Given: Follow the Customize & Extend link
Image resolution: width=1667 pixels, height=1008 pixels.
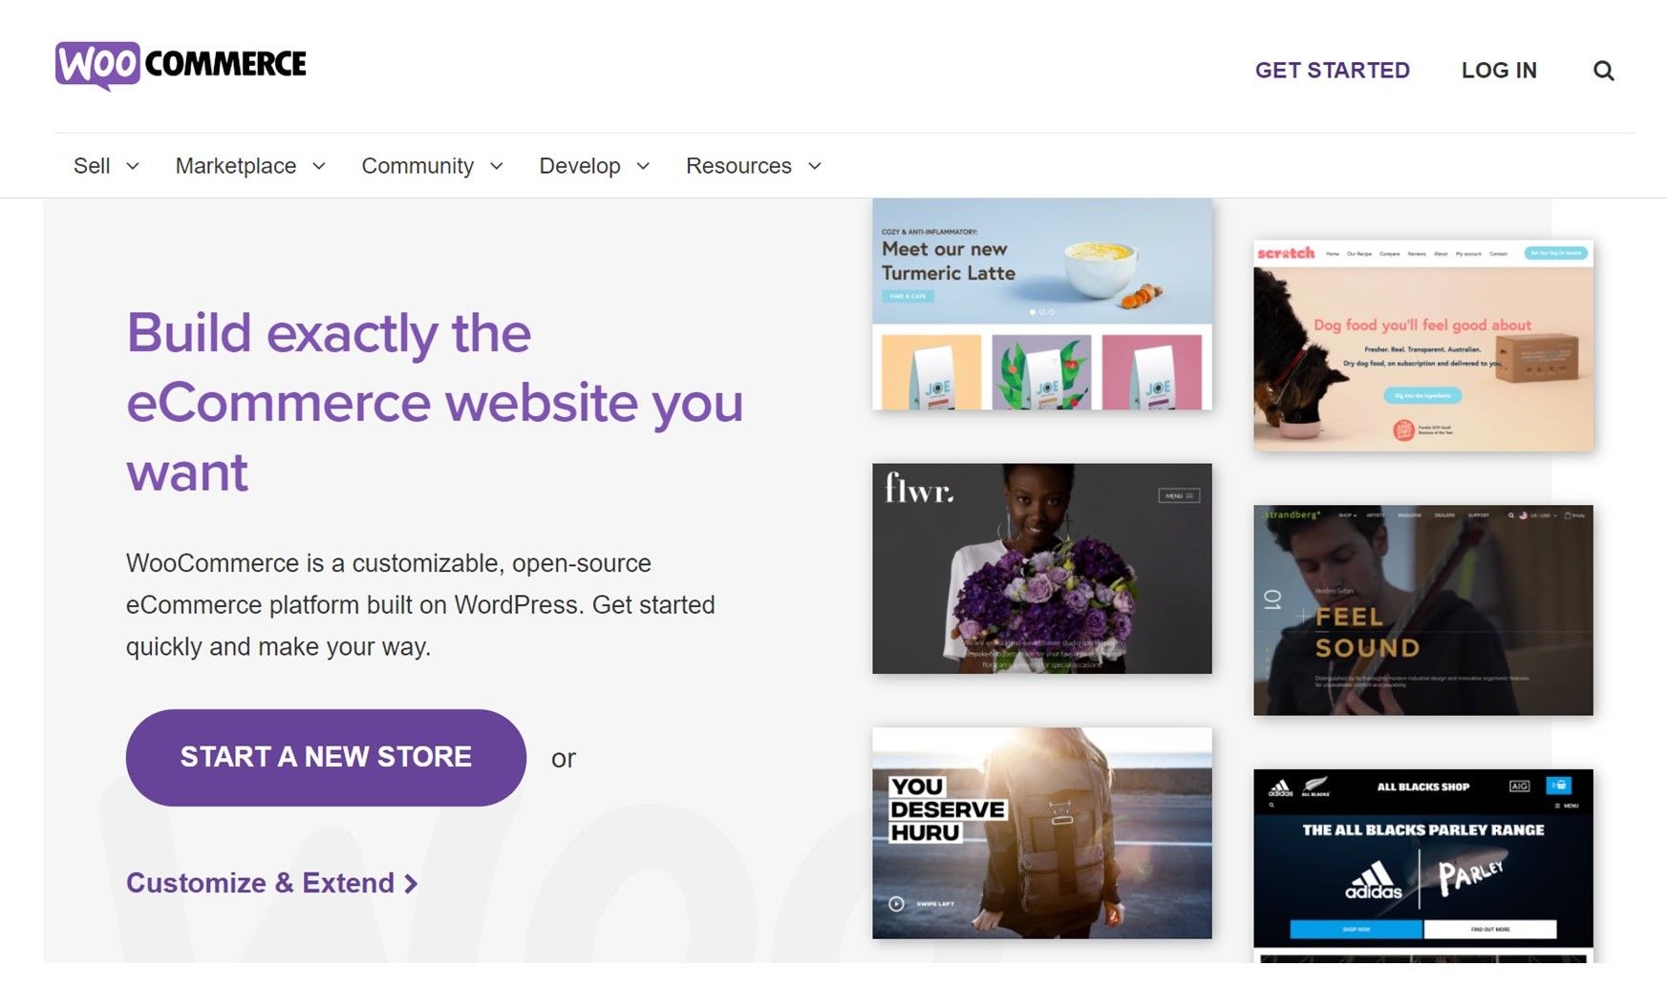Looking at the screenshot, I should (271, 883).
